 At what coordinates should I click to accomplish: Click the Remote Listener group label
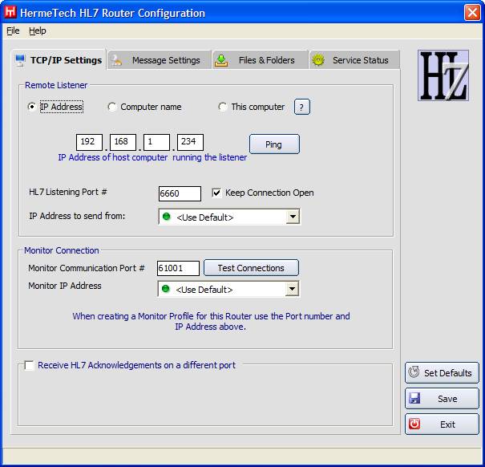coord(56,85)
